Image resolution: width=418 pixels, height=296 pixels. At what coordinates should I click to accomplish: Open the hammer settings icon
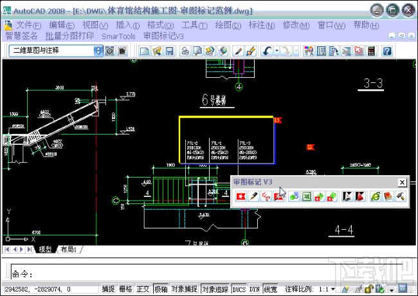pyautogui.click(x=401, y=196)
